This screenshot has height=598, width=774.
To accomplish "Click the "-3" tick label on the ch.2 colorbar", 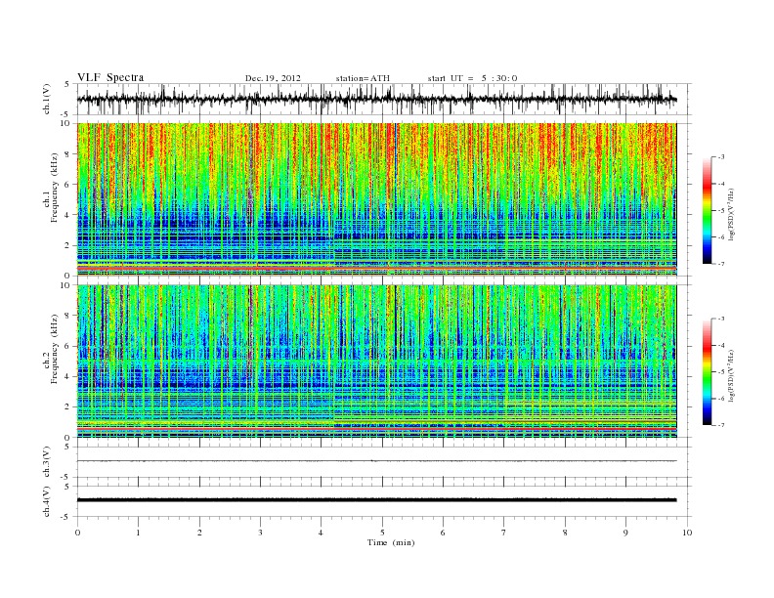I will [x=720, y=319].
